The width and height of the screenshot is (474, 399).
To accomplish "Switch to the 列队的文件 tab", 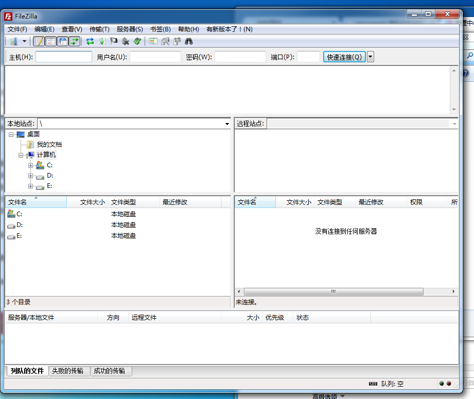I will [x=27, y=371].
